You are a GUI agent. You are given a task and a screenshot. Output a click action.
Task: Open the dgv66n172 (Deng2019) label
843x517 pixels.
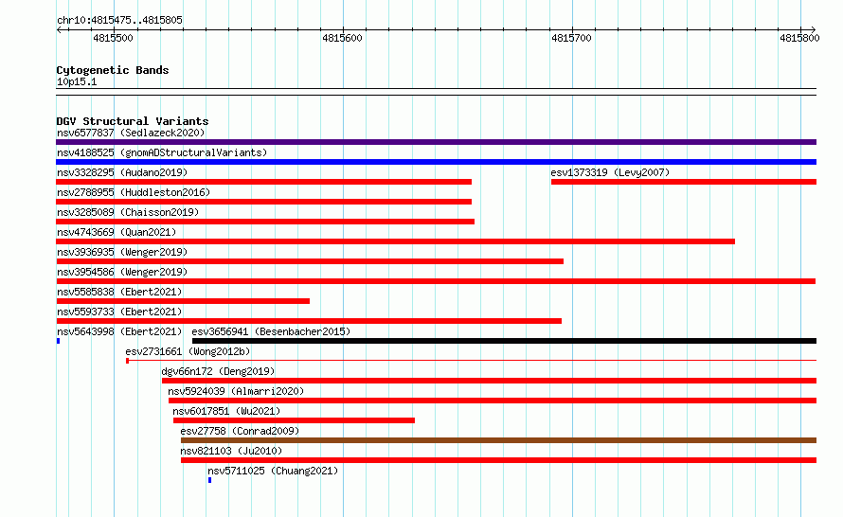point(218,371)
